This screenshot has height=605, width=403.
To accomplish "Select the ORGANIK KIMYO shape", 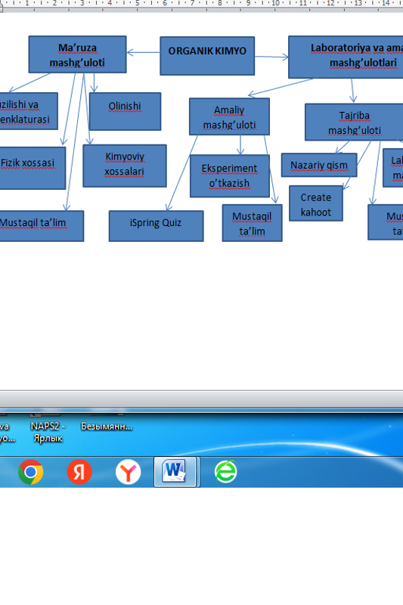I will tap(207, 56).
